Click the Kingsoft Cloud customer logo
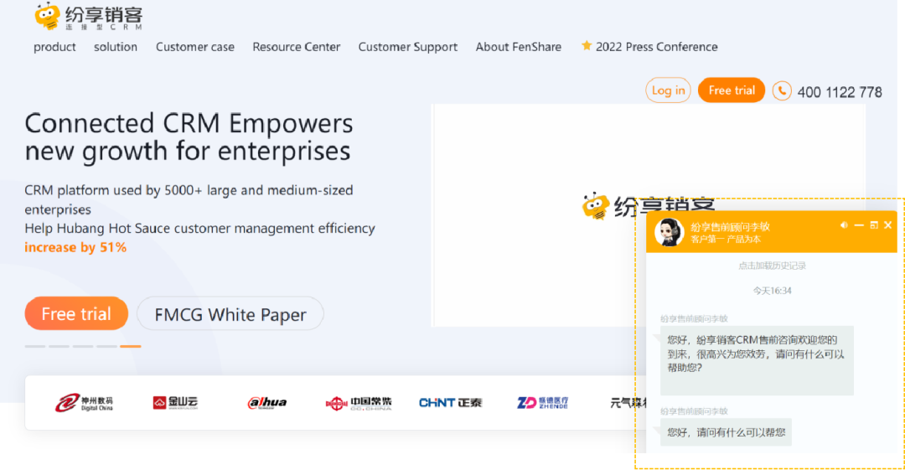The image size is (905, 470). coord(175,402)
